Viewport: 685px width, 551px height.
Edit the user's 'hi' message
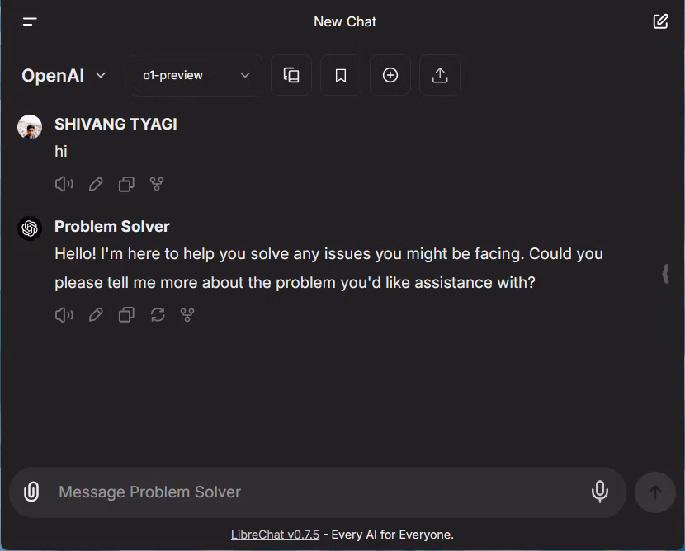tap(96, 184)
